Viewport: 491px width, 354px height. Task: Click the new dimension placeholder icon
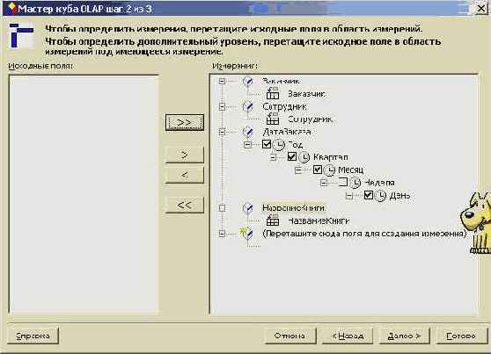point(246,234)
